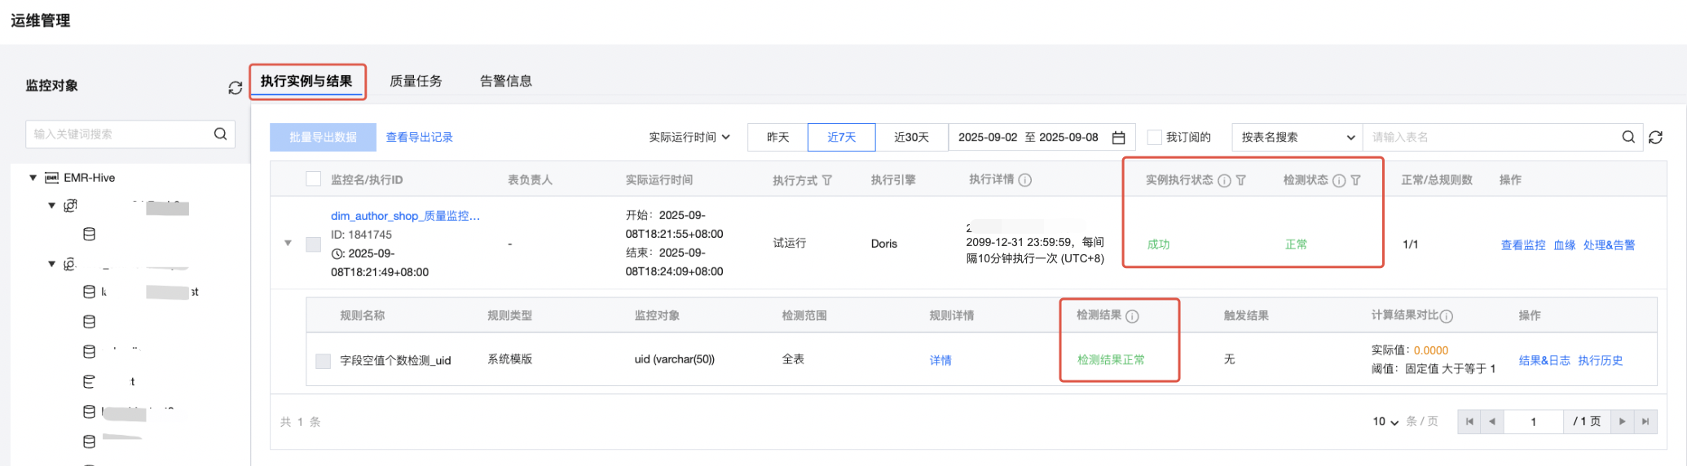Open the 查看导出记录 link
Image resolution: width=1687 pixels, height=466 pixels.
tap(419, 138)
